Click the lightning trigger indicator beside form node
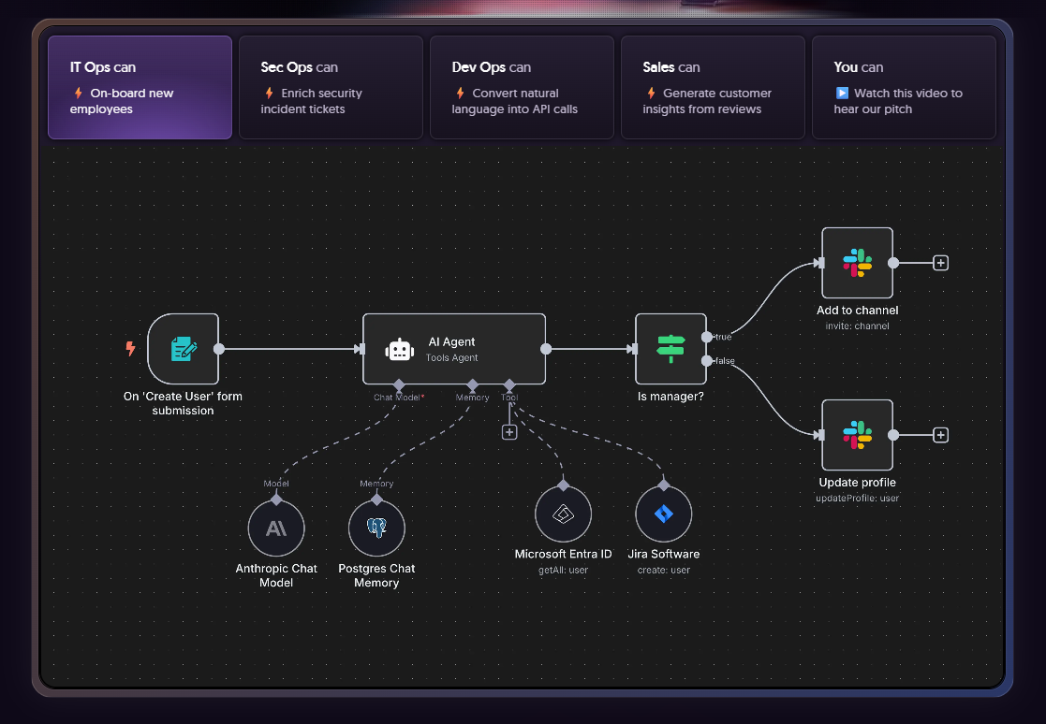Screen dimensions: 1046x724 click(x=131, y=348)
